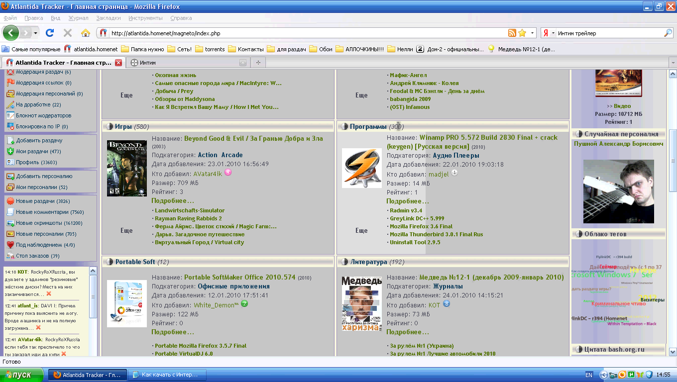The image size is (677, 382).
Task: Open the 'Журнал' menu
Action: tap(79, 18)
